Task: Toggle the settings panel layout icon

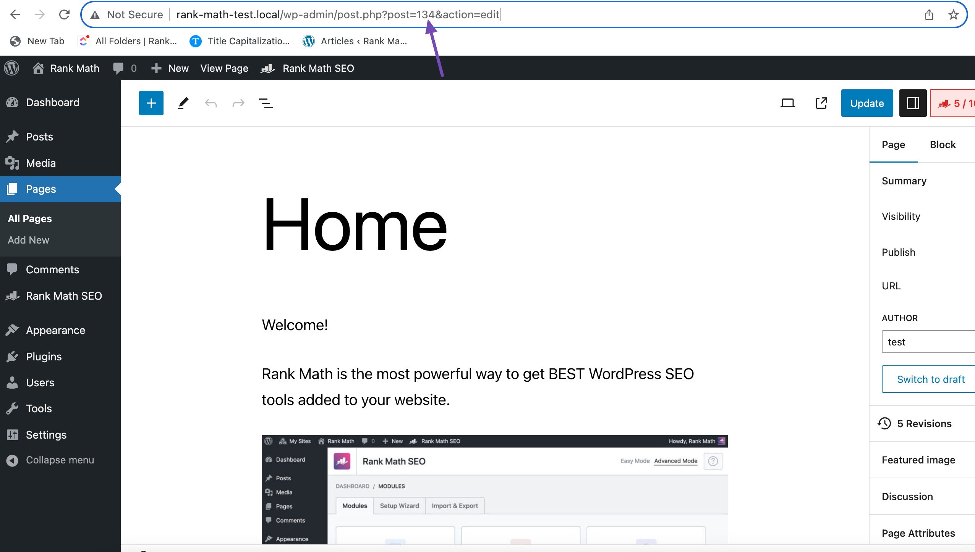Action: (912, 103)
